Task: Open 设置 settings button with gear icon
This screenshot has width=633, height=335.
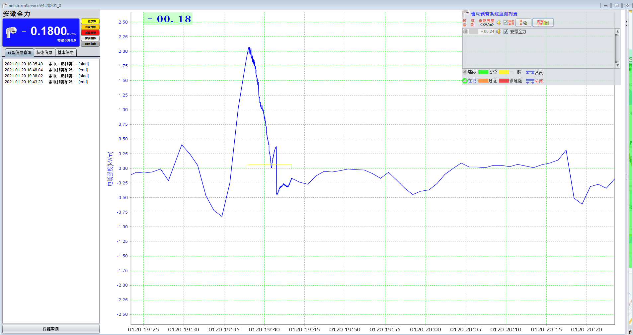Action: coord(523,23)
